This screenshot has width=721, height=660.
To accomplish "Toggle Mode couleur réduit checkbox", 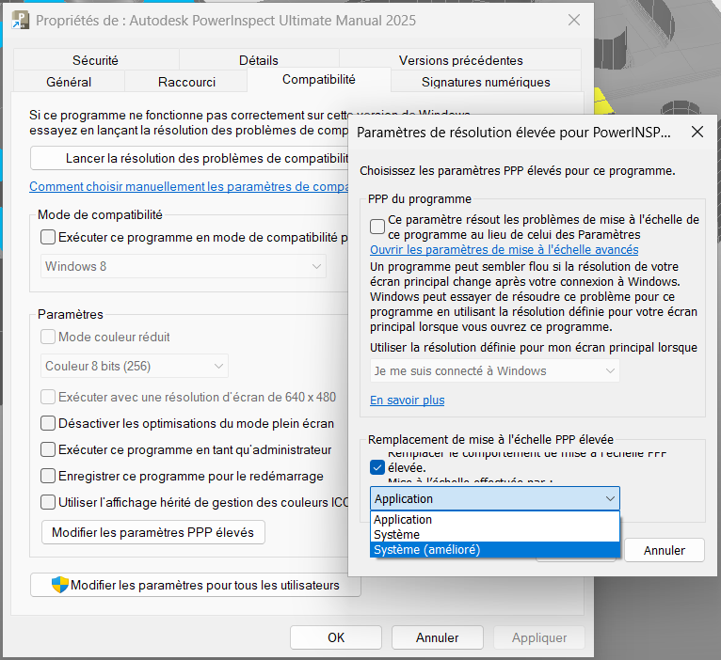I will [48, 337].
